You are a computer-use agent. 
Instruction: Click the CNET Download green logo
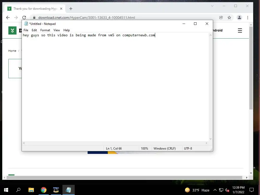click(12, 30)
